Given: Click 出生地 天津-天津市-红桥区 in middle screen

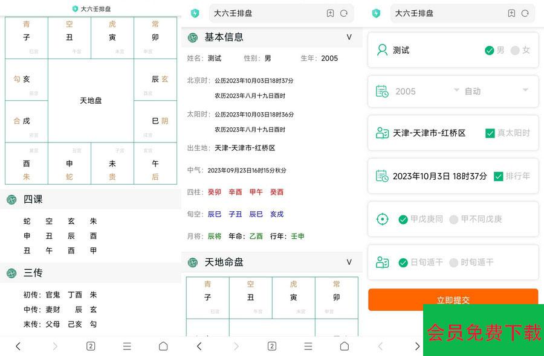Looking at the screenshot, I should click(245, 148).
